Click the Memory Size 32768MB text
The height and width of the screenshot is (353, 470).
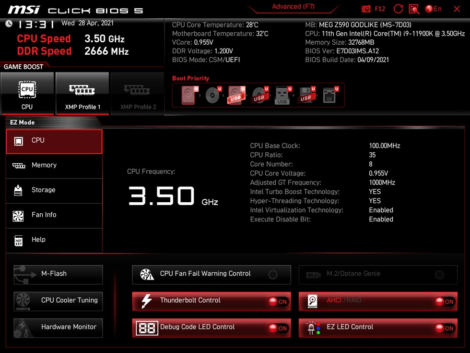pyautogui.click(x=340, y=42)
